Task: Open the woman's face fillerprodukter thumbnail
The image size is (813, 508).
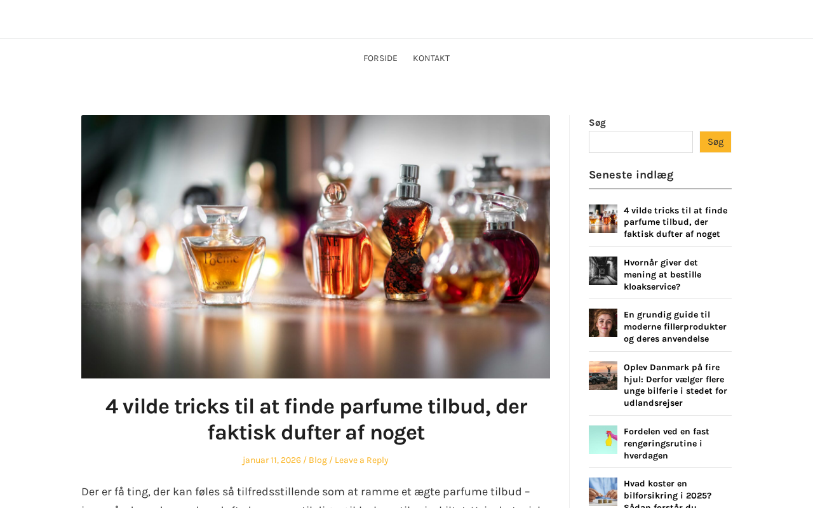Action: (x=603, y=323)
